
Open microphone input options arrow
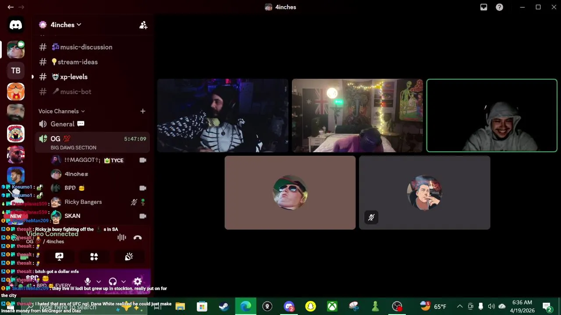(99, 282)
